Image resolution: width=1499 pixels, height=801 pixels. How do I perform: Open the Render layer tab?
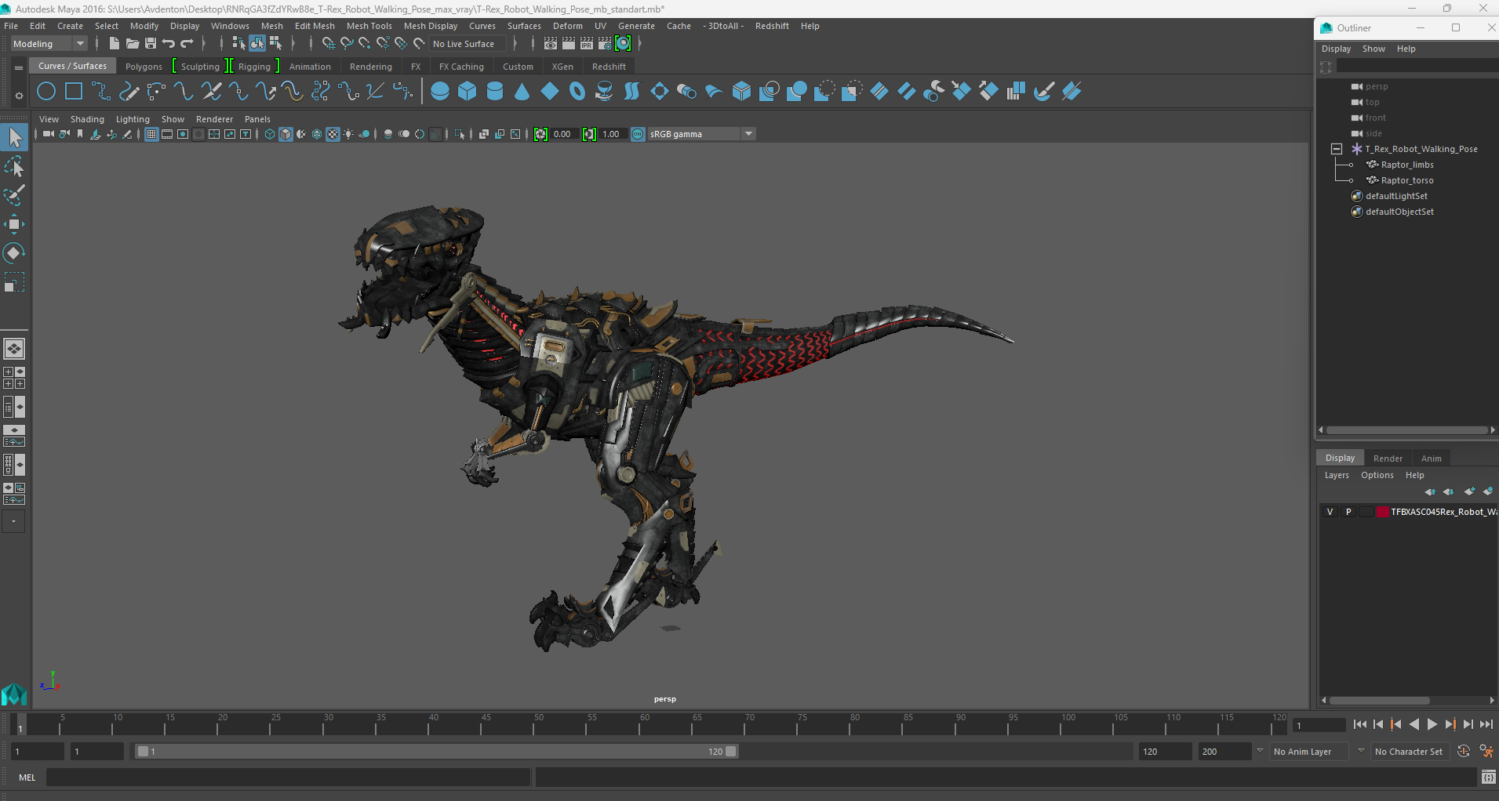pyautogui.click(x=1388, y=458)
